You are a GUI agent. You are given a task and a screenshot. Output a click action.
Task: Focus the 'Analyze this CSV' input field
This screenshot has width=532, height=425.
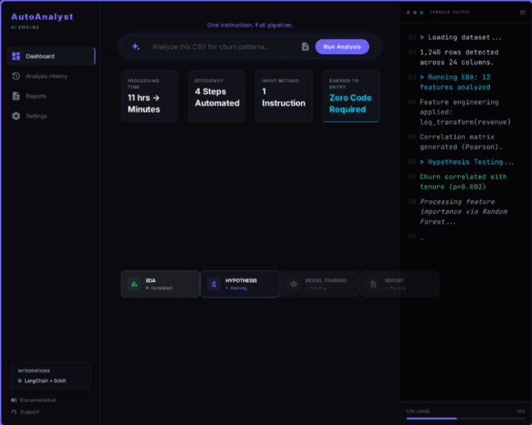(221, 46)
